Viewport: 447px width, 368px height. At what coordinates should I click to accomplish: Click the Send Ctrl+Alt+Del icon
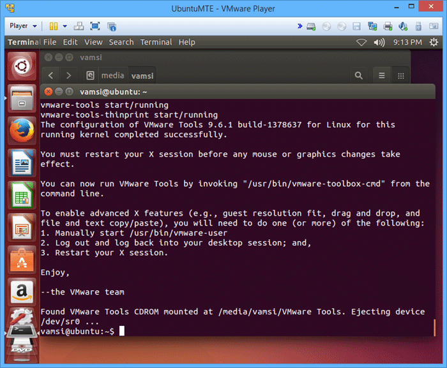click(x=79, y=26)
